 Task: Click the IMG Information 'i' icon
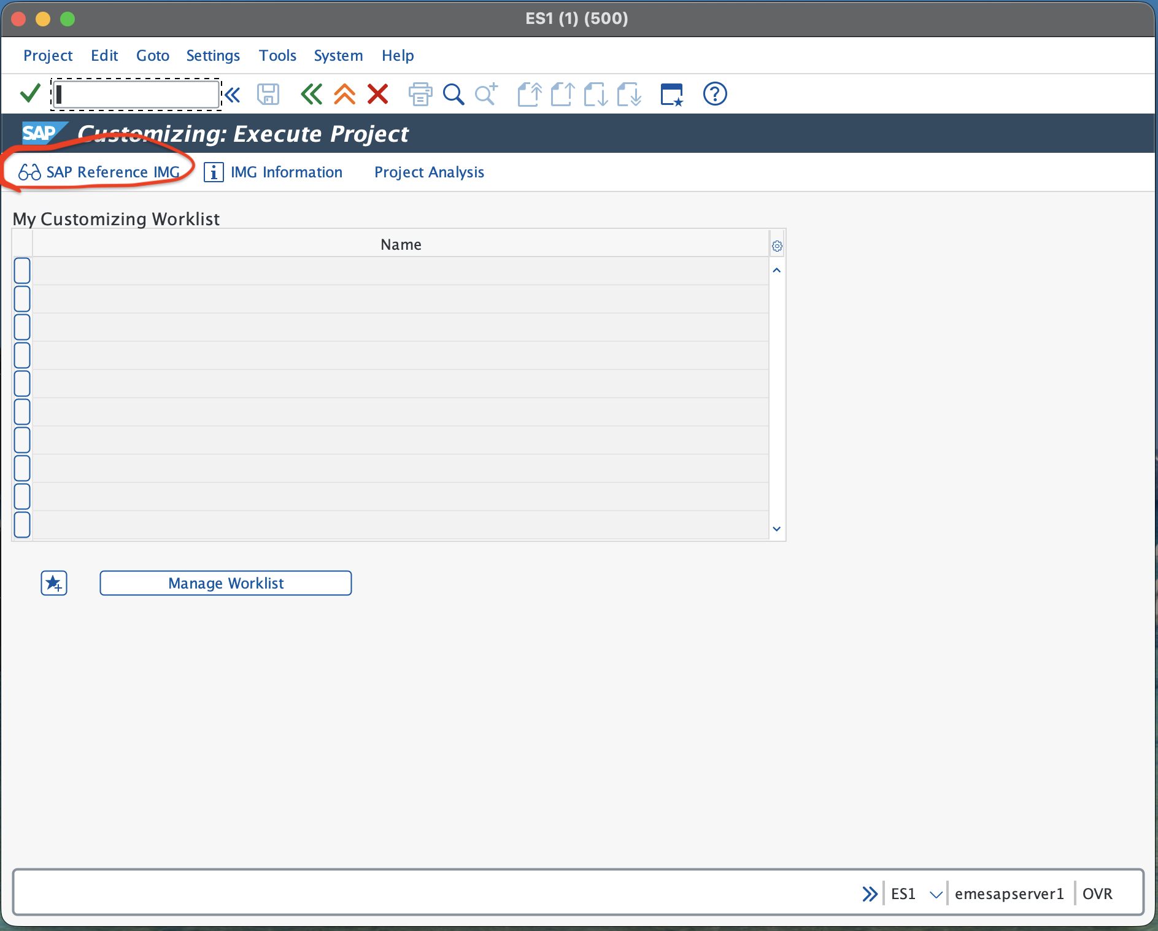[x=214, y=172]
